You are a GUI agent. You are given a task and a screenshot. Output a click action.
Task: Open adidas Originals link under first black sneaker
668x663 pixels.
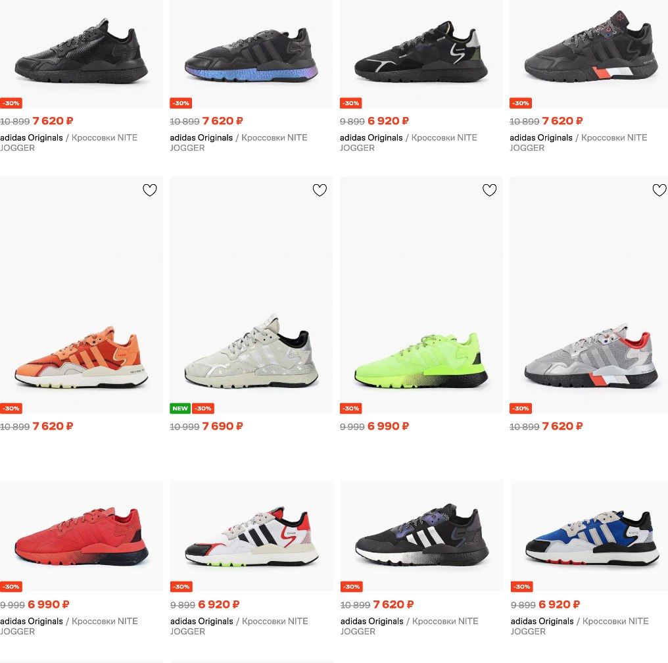(x=32, y=137)
